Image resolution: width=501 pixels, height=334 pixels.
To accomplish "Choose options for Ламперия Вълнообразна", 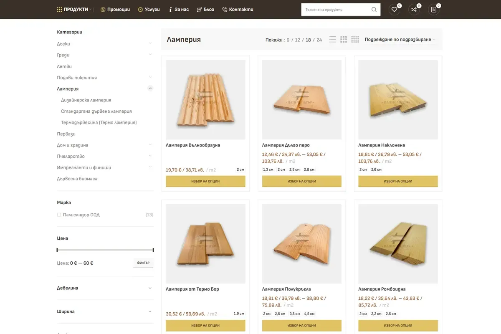I will [x=205, y=181].
